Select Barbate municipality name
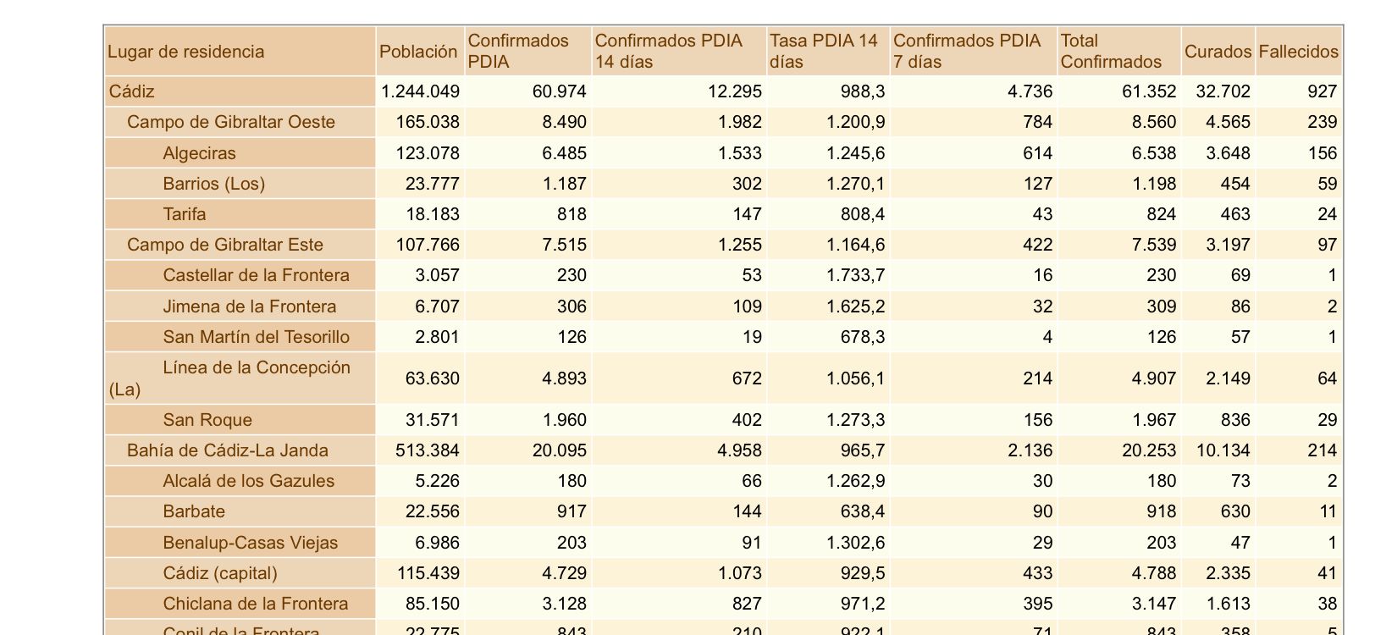Image resolution: width=1375 pixels, height=635 pixels. click(194, 511)
